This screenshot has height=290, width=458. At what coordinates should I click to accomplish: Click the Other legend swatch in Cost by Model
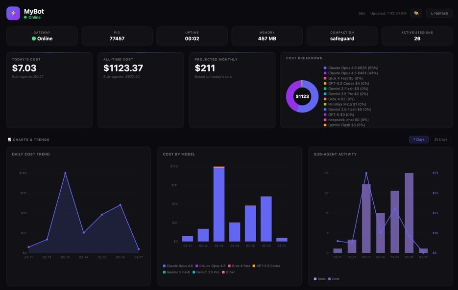point(223,272)
